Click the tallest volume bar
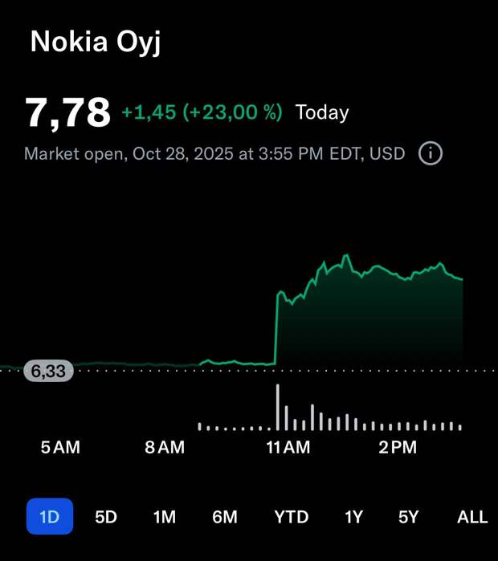The height and width of the screenshot is (561, 498). pyautogui.click(x=278, y=408)
